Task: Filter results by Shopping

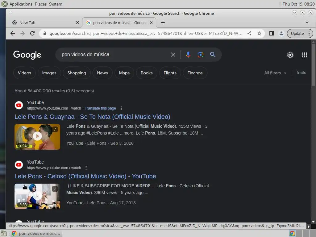Action: [77, 73]
